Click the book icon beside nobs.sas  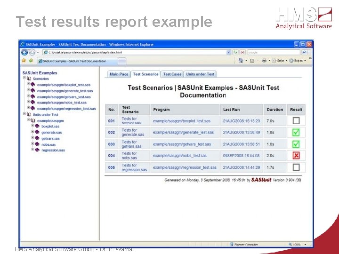click(x=37, y=144)
